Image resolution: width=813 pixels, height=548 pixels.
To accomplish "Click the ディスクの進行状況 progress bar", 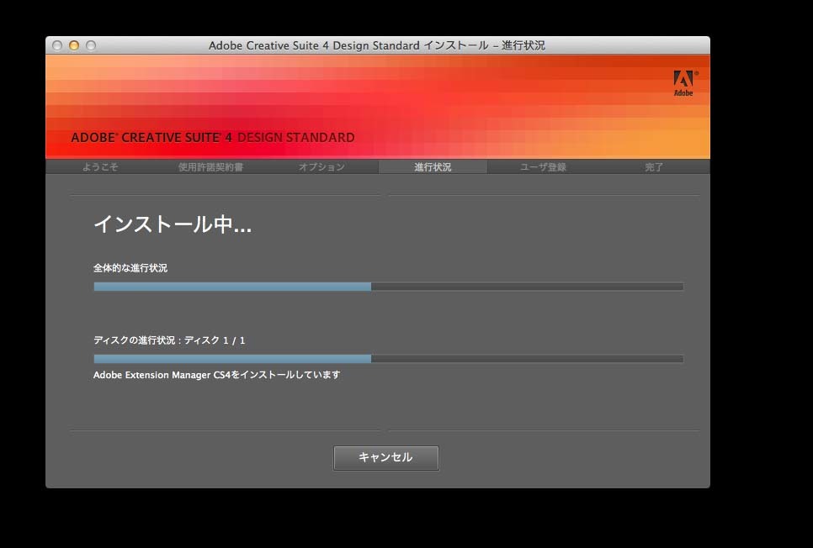I will [x=388, y=358].
